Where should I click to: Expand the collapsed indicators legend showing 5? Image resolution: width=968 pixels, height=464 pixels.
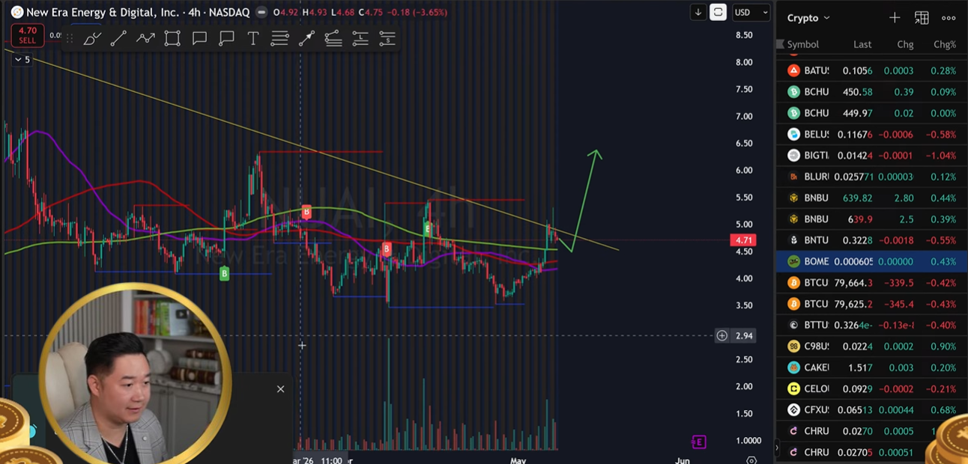coord(22,59)
